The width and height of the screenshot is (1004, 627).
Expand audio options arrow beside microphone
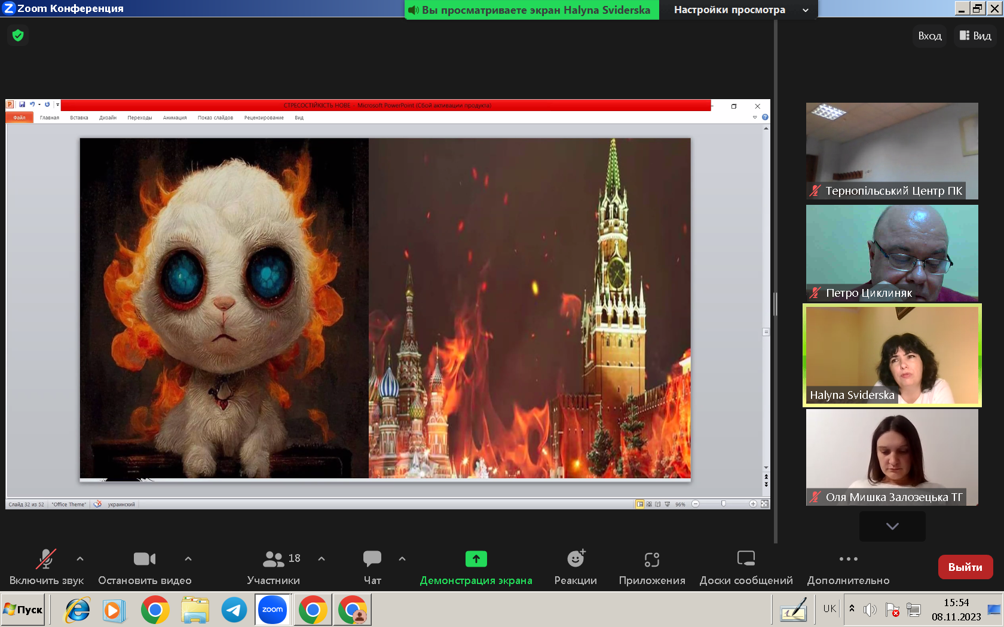[80, 559]
